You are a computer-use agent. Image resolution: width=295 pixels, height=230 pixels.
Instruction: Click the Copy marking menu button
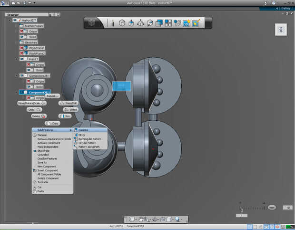[x=53, y=124]
